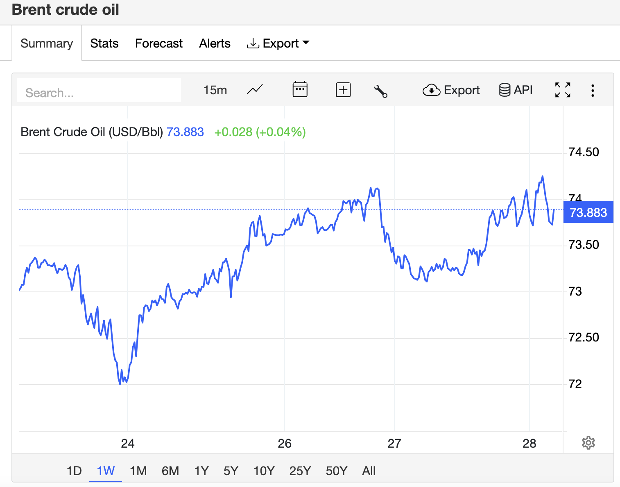Click the date label 26 on x-axis
Screen dimensions: 620x487
[285, 444]
